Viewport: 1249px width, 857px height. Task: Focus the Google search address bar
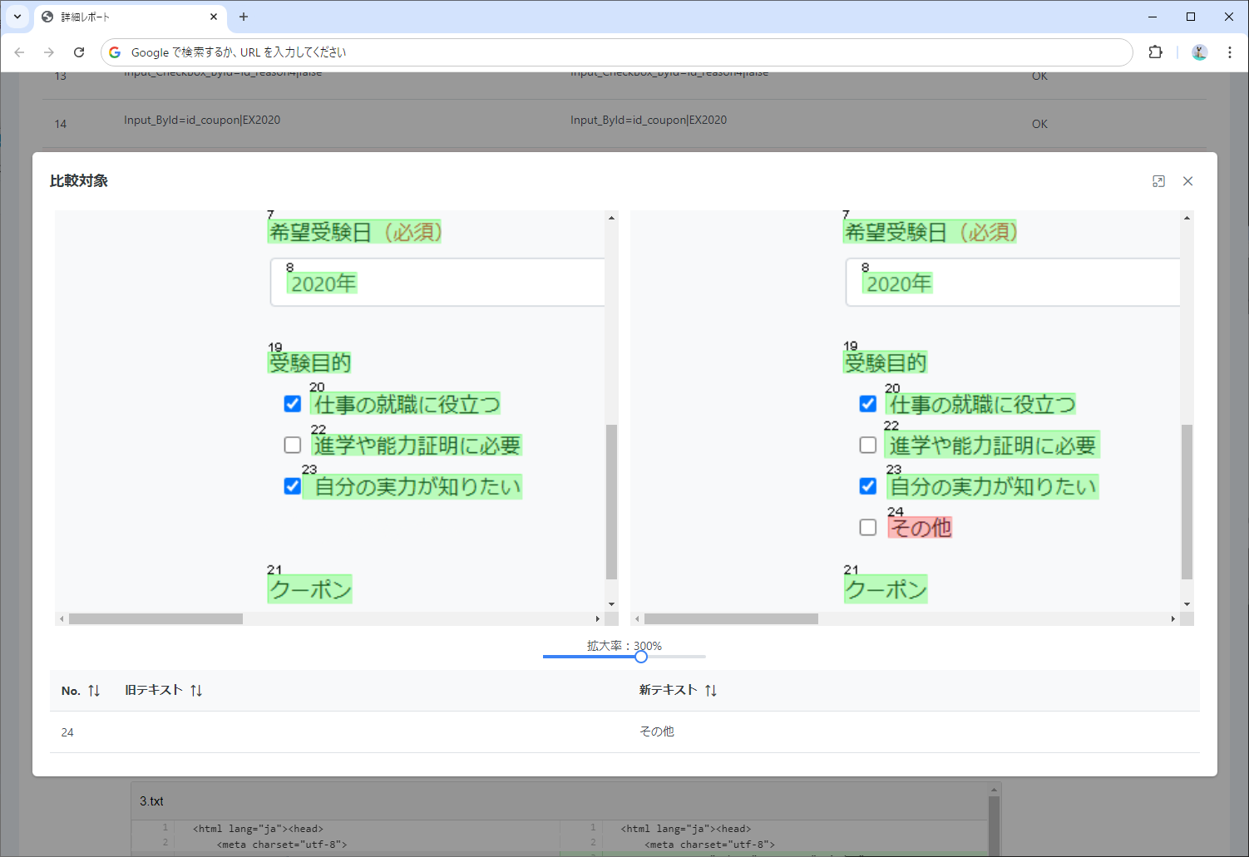(x=616, y=52)
